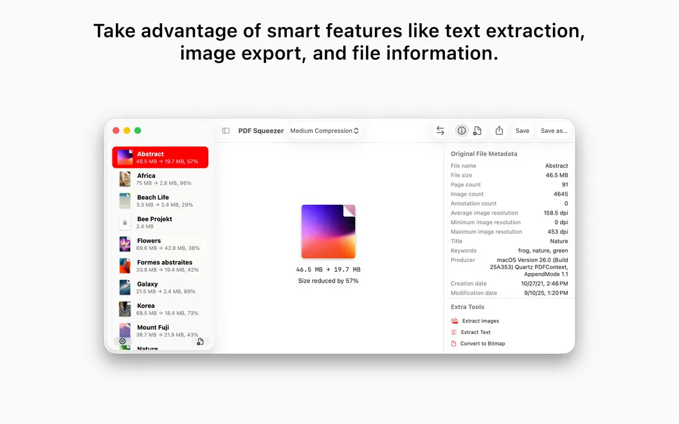This screenshot has height=424, width=679.
Task: Click the Producer value macOS Version 26.0
Action: (x=529, y=267)
